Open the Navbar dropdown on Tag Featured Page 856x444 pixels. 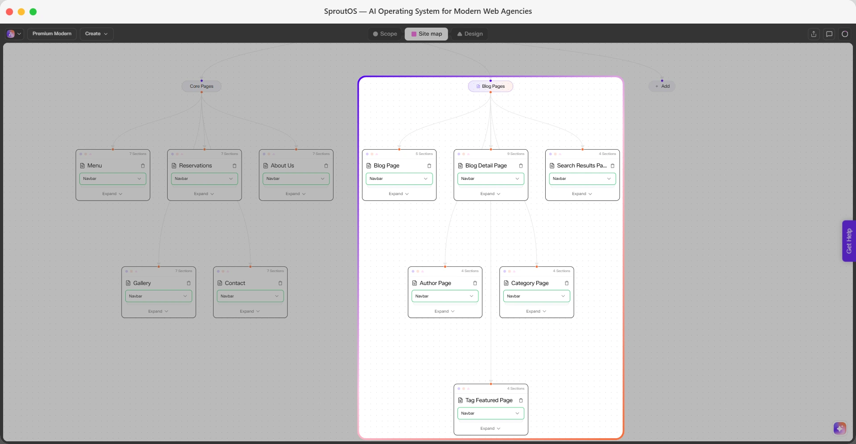click(x=491, y=413)
